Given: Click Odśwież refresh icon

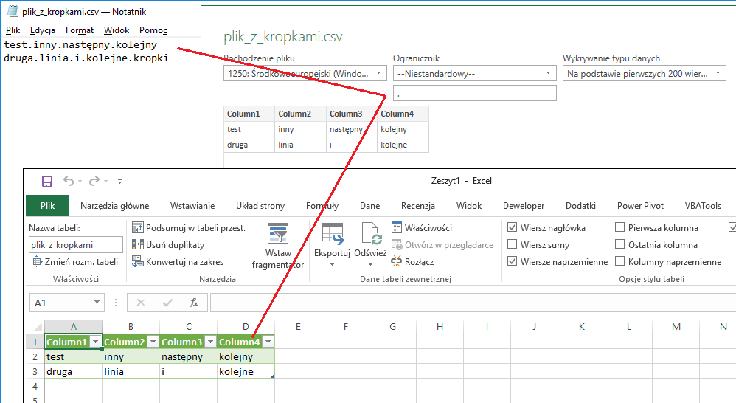Looking at the screenshot, I should [371, 233].
